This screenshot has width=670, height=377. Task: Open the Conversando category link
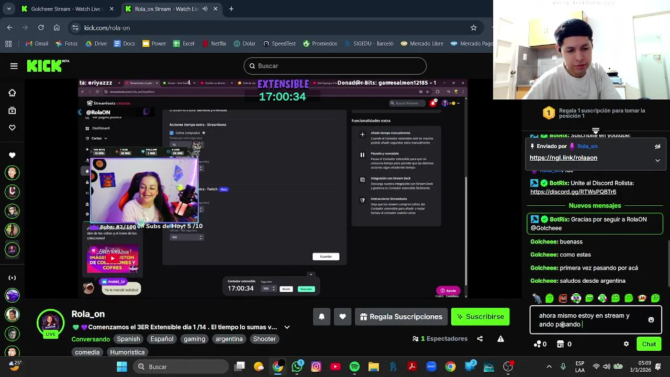(91, 339)
